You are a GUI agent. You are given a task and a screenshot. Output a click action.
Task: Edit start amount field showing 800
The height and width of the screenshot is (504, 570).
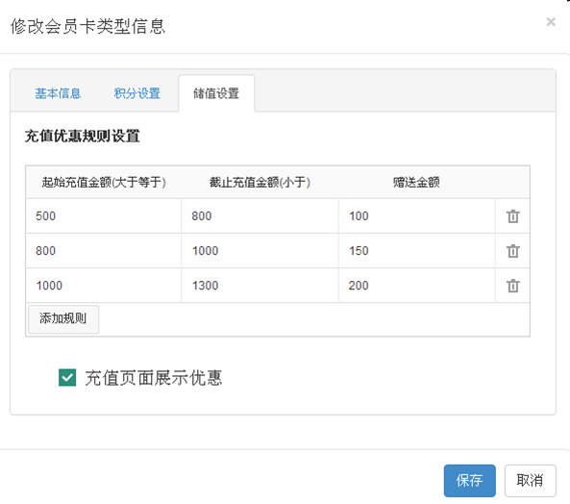pos(103,250)
